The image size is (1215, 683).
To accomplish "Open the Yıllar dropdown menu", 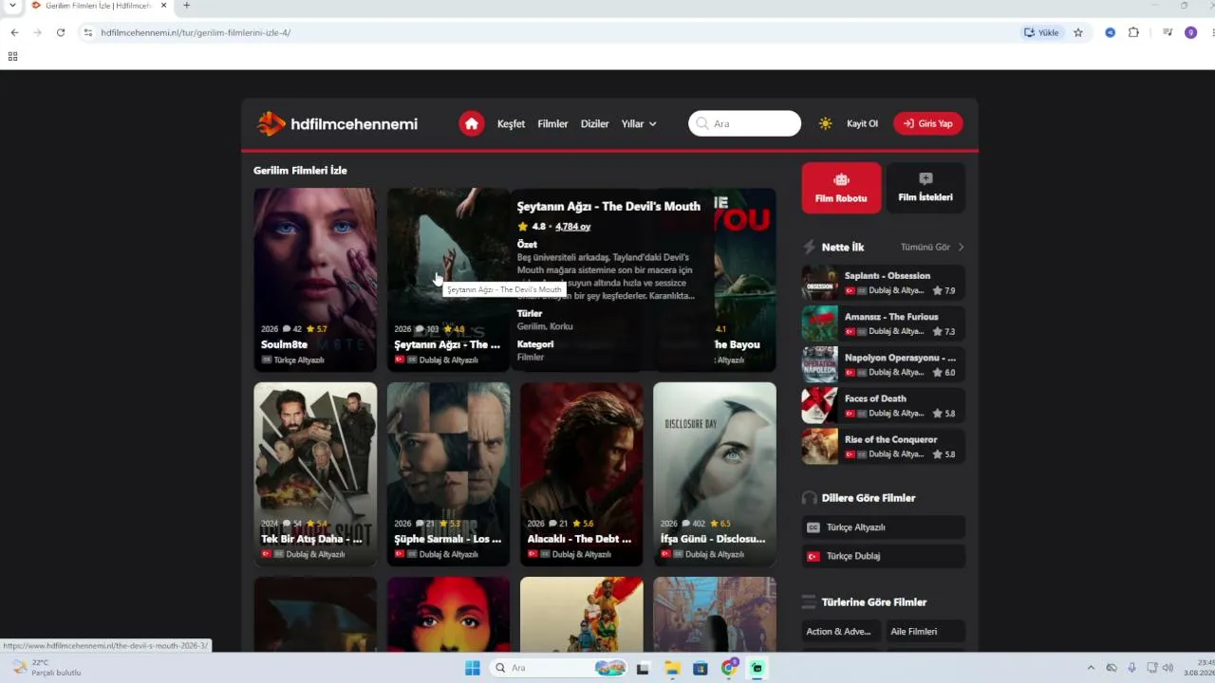I will pos(639,123).
